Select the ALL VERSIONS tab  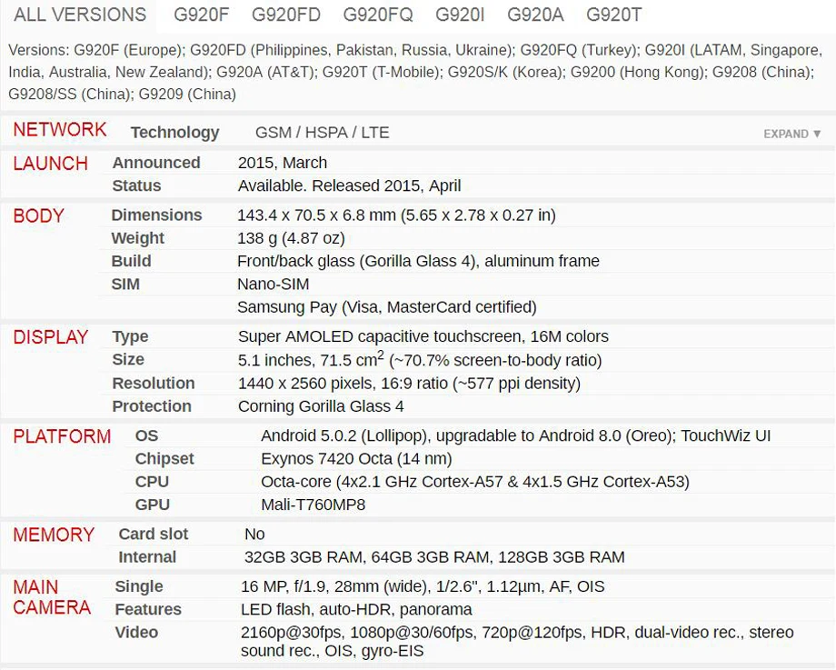click(x=80, y=15)
